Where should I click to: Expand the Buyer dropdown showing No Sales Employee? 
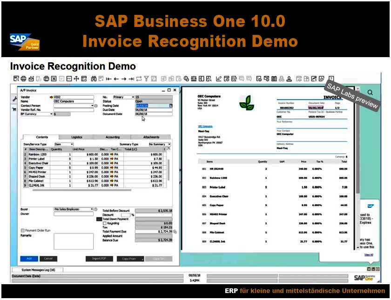[92, 209]
